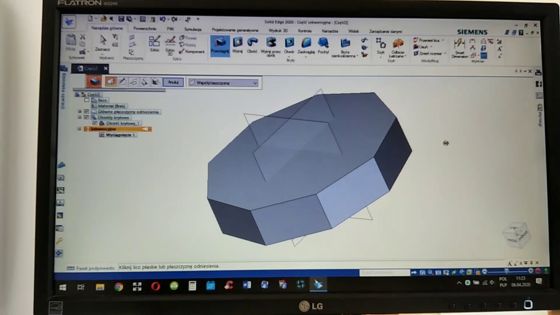The image size is (560, 315).
Task: Switch to the PMI tab
Action: point(170,29)
